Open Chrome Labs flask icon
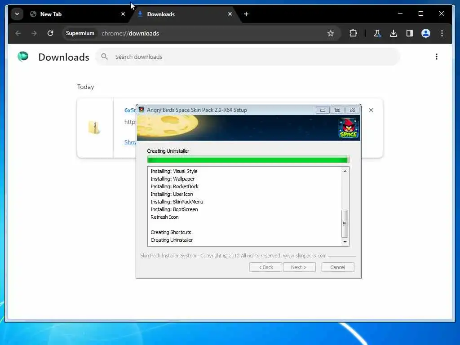This screenshot has height=345, width=460. [377, 33]
